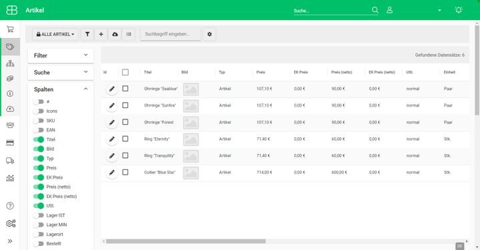Click the horizontal table scrollbar
The image size is (480, 250).
pyautogui.click(x=186, y=241)
